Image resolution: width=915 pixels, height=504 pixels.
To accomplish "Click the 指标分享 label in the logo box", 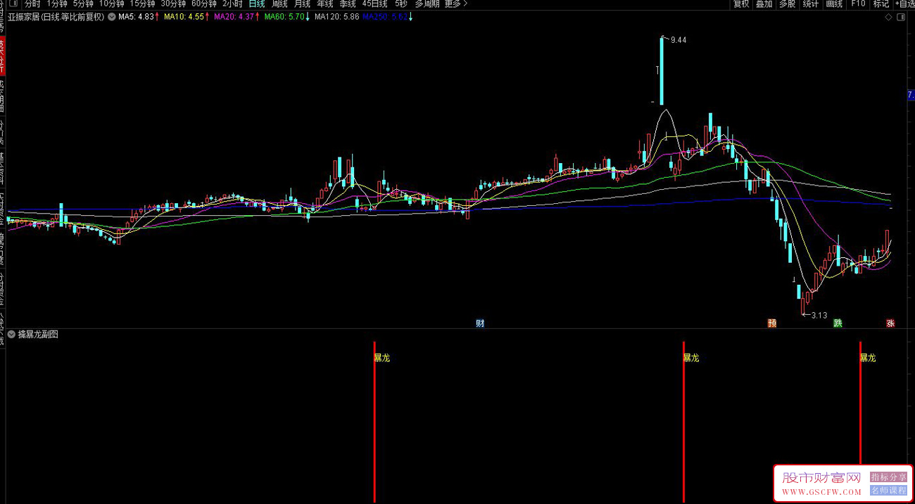I will tap(888, 477).
